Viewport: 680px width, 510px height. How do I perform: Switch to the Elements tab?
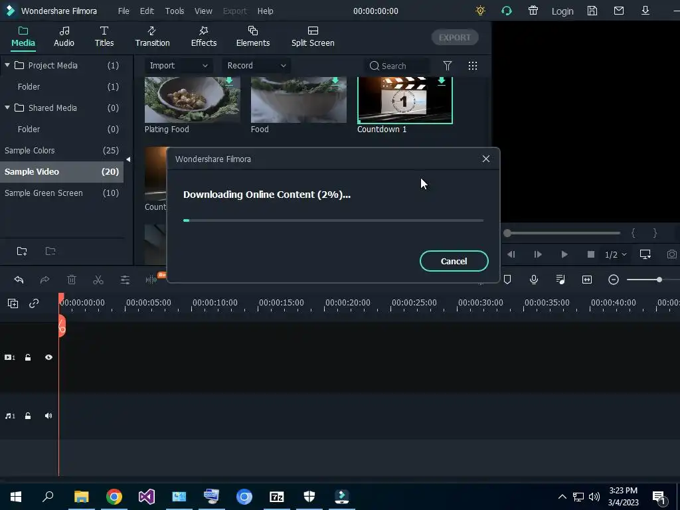click(x=253, y=37)
